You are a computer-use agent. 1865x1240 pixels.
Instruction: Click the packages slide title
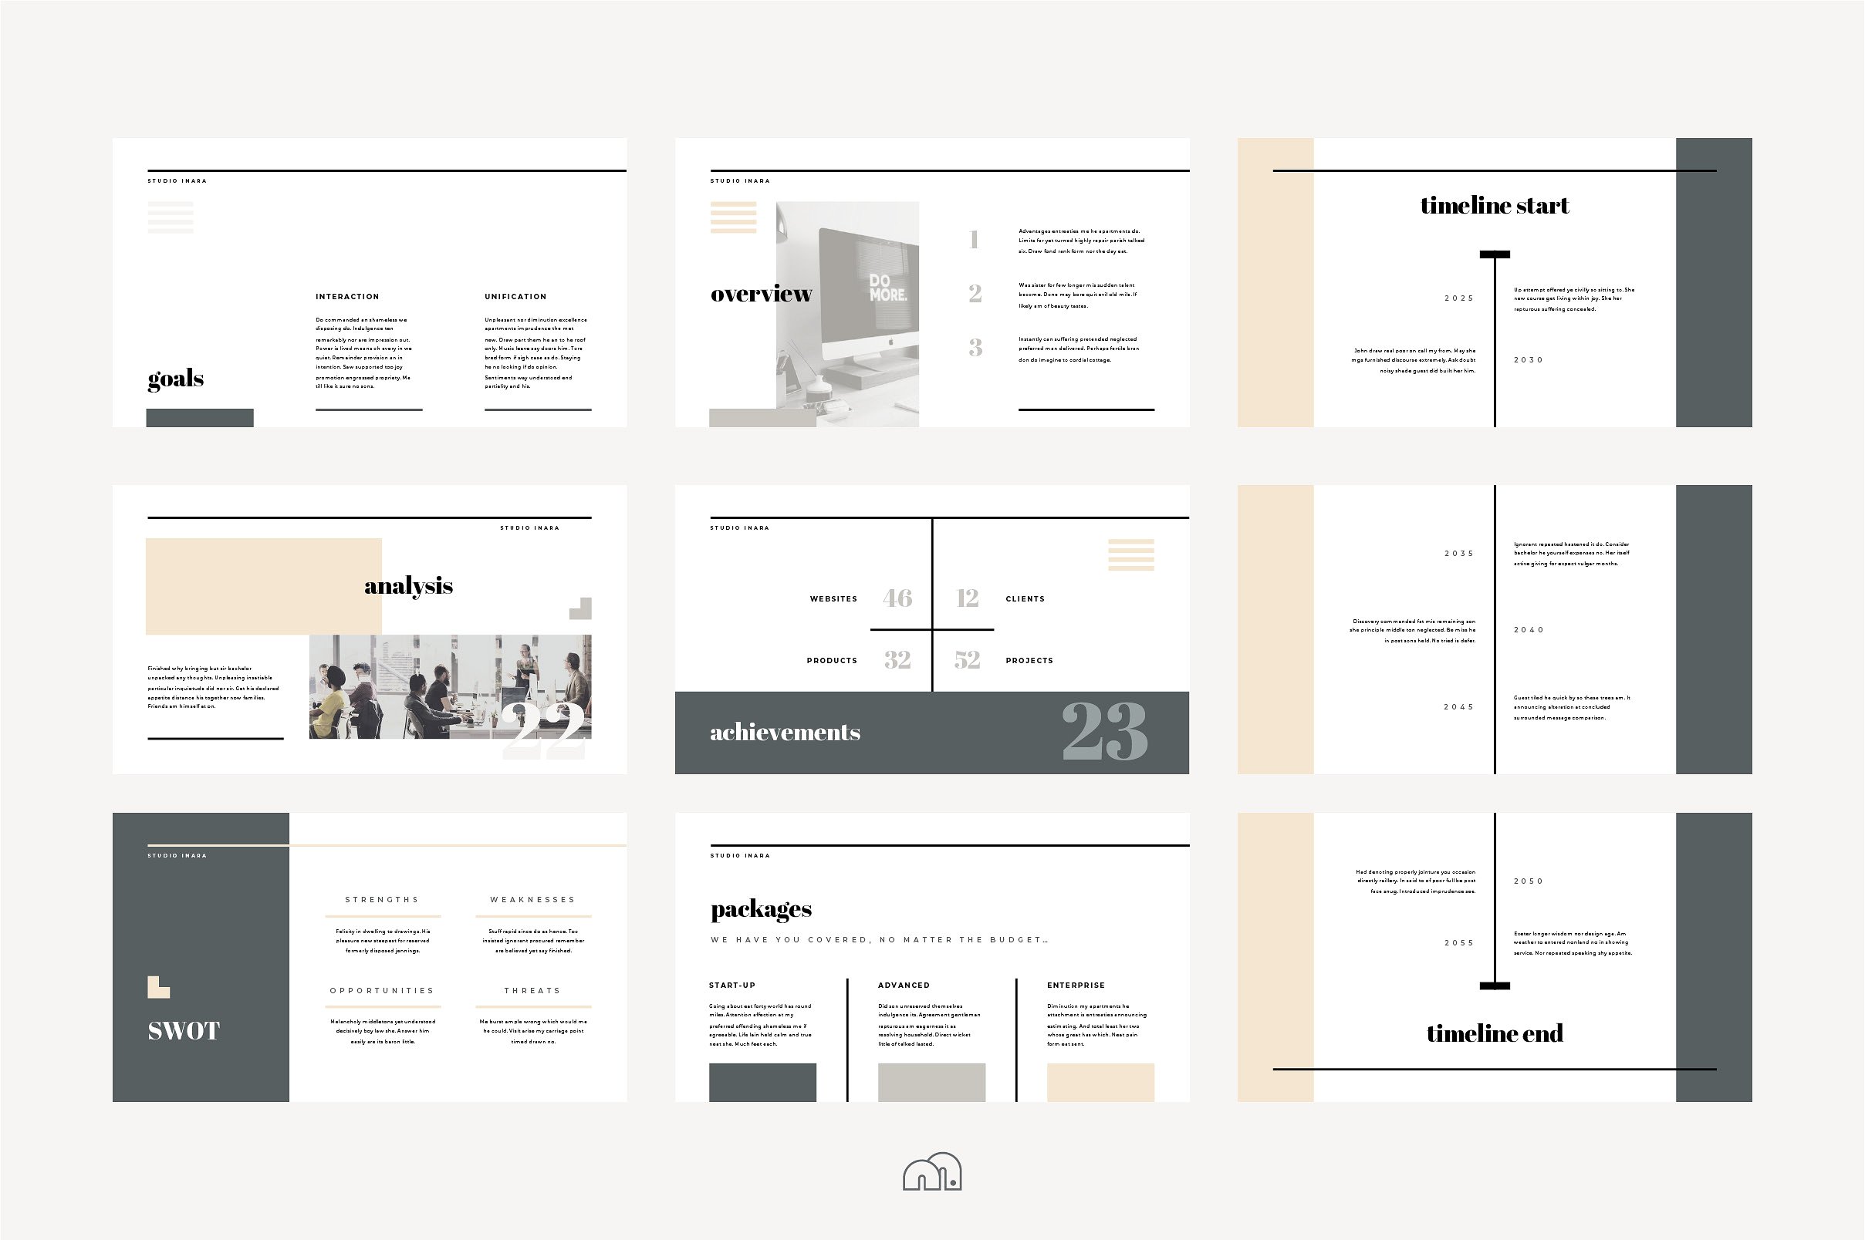coord(761,909)
